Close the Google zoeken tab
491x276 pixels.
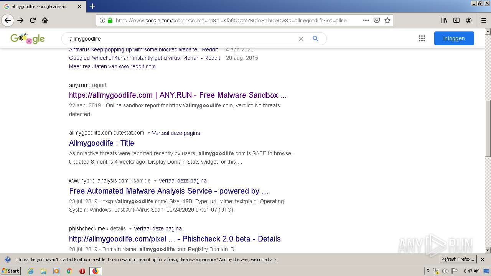(x=79, y=7)
